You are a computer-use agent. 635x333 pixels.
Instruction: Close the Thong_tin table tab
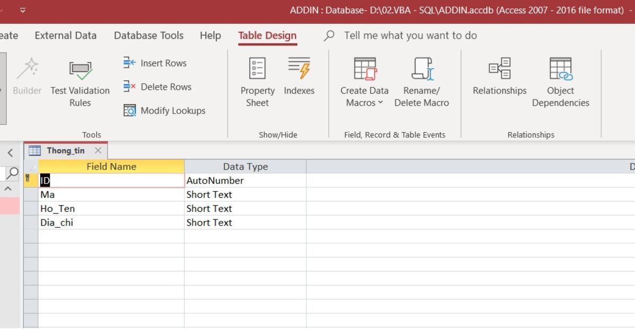tap(98, 151)
